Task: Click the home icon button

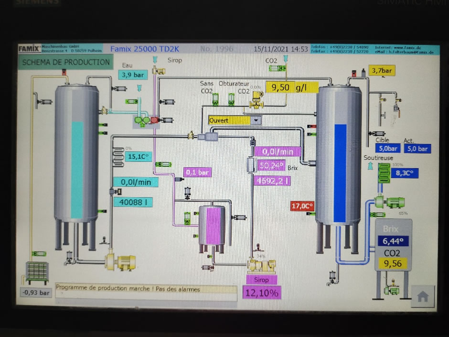Action: (422, 297)
